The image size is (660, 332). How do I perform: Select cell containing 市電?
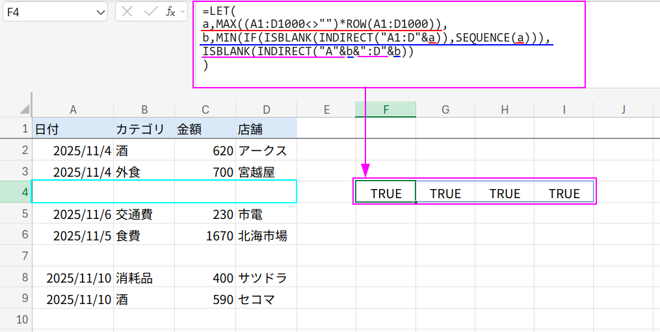(266, 214)
